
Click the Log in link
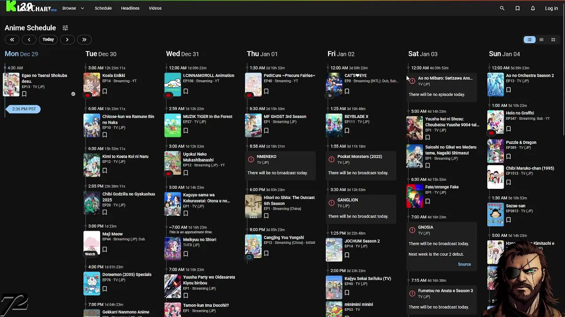[551, 8]
